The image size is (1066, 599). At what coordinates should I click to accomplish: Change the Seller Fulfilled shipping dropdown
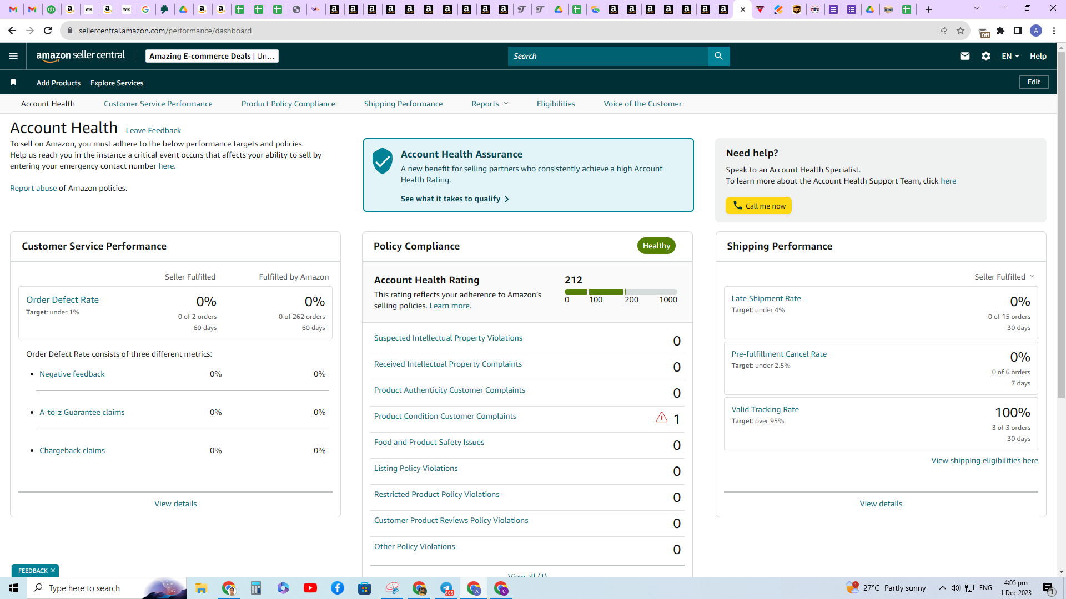pos(1004,277)
